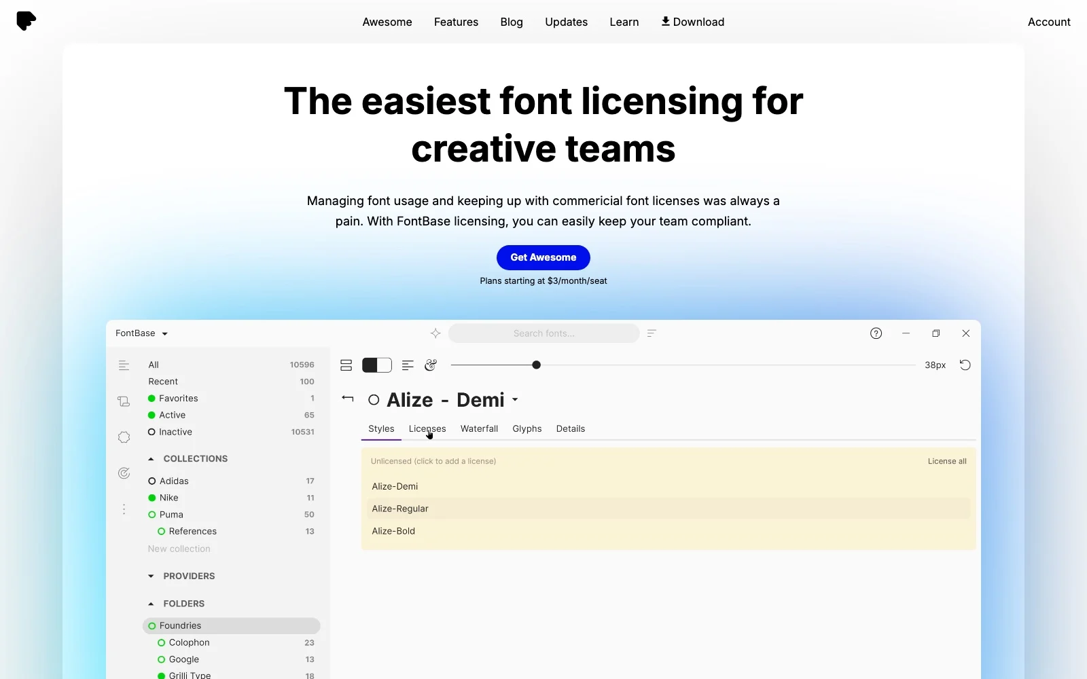Image resolution: width=1087 pixels, height=679 pixels.
Task: Open the Licenses tab
Action: tap(427, 428)
